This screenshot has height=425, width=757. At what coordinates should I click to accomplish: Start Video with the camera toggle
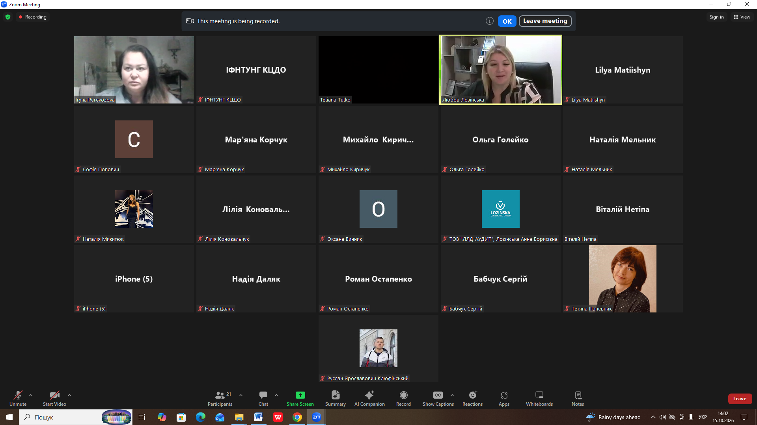(x=54, y=398)
